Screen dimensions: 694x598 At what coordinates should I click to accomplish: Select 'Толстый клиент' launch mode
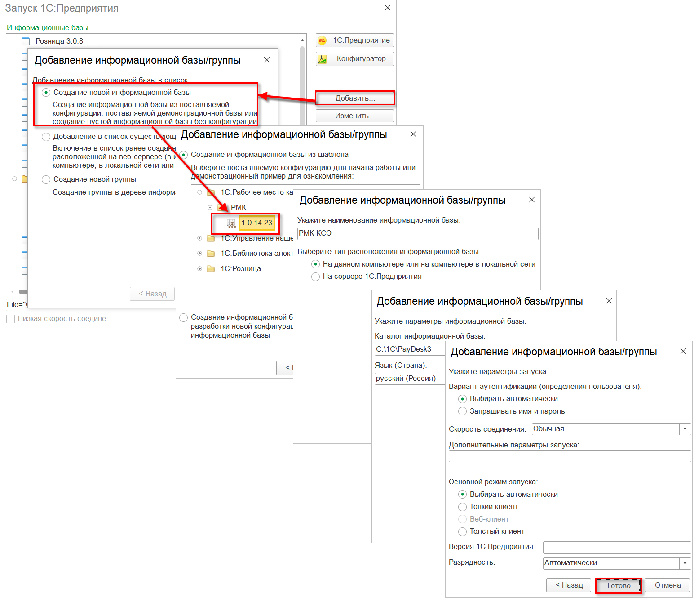pyautogui.click(x=462, y=531)
